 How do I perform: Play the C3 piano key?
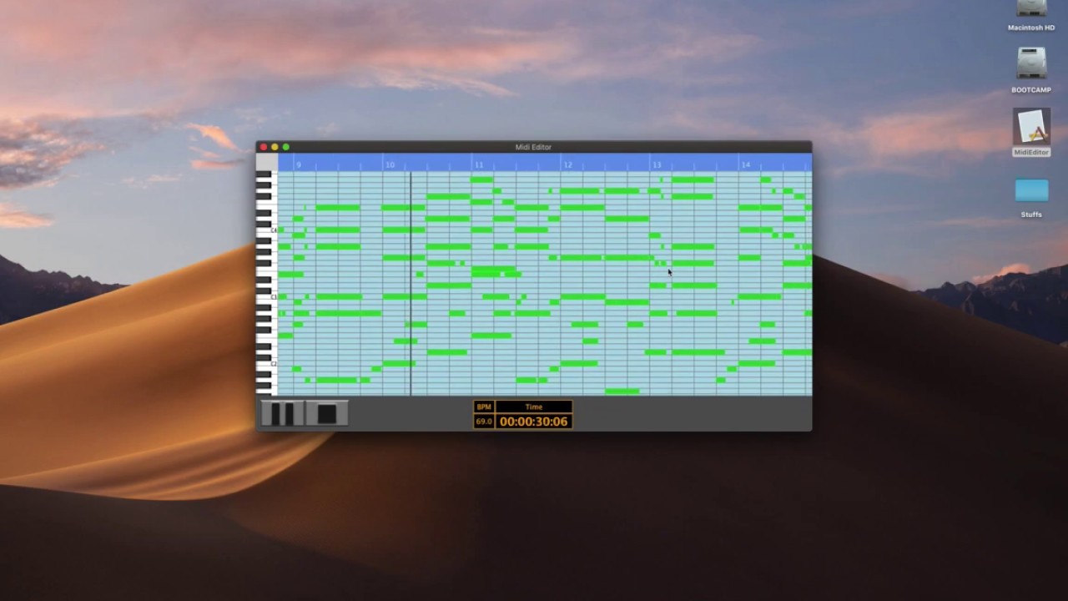pyautogui.click(x=267, y=297)
